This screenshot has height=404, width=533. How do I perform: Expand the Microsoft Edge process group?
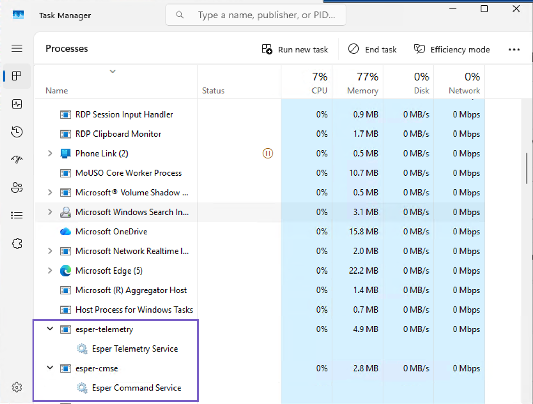click(49, 270)
